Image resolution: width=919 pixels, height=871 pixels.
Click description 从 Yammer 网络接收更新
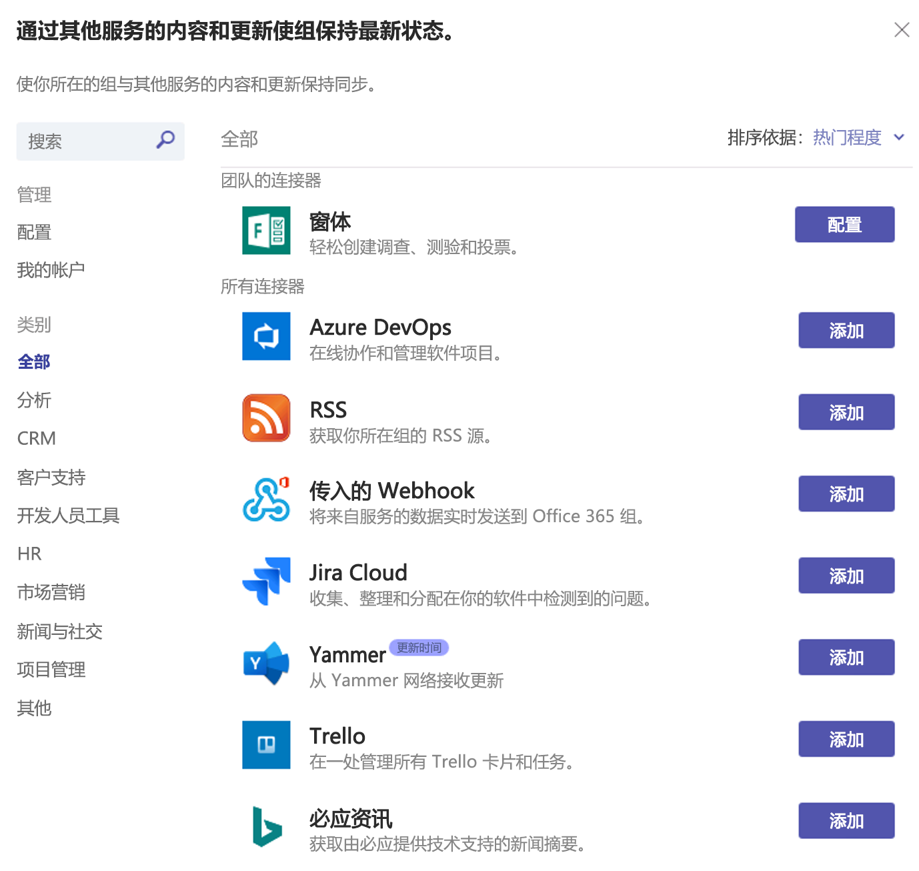[406, 680]
